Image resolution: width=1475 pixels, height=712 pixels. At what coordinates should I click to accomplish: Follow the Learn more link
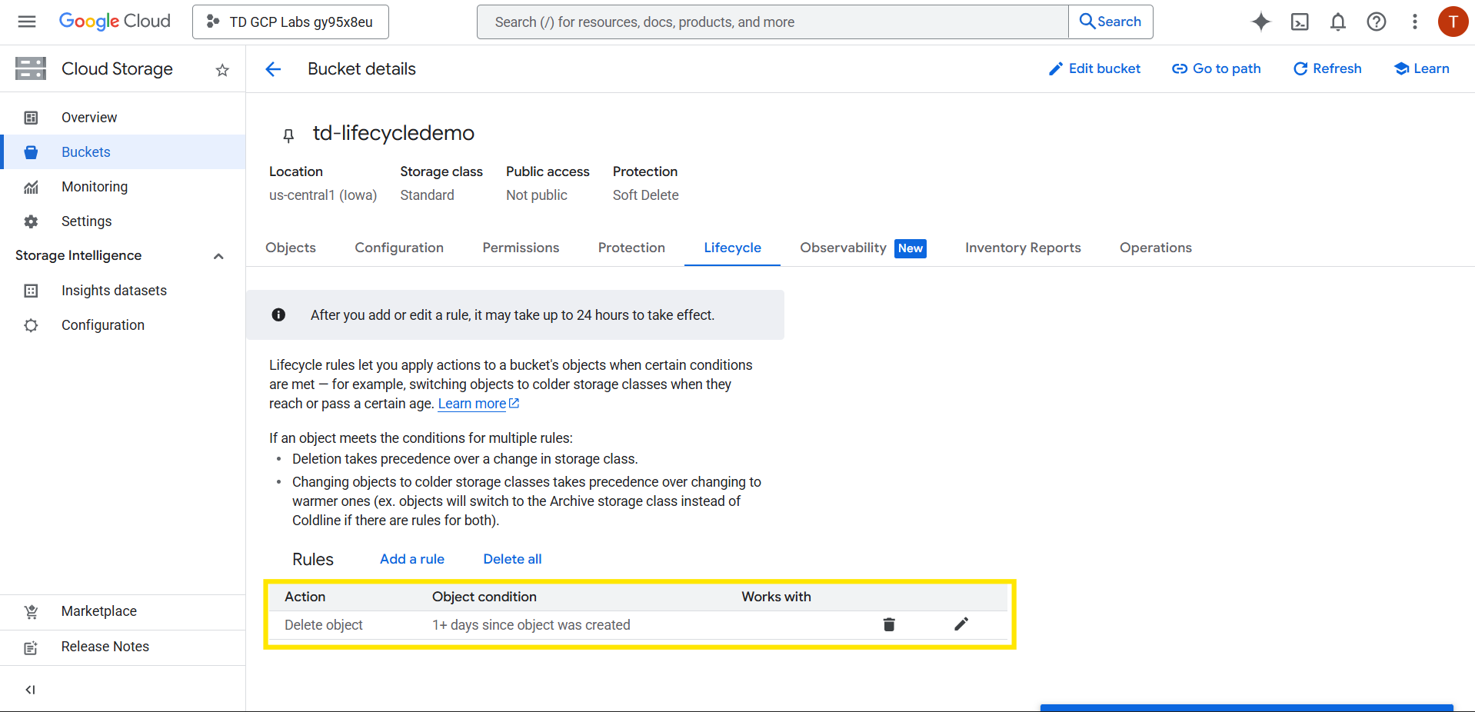pos(472,404)
